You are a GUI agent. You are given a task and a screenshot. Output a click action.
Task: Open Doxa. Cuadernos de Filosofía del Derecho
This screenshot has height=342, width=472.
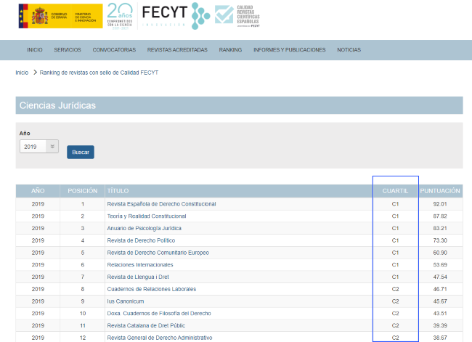tap(159, 314)
